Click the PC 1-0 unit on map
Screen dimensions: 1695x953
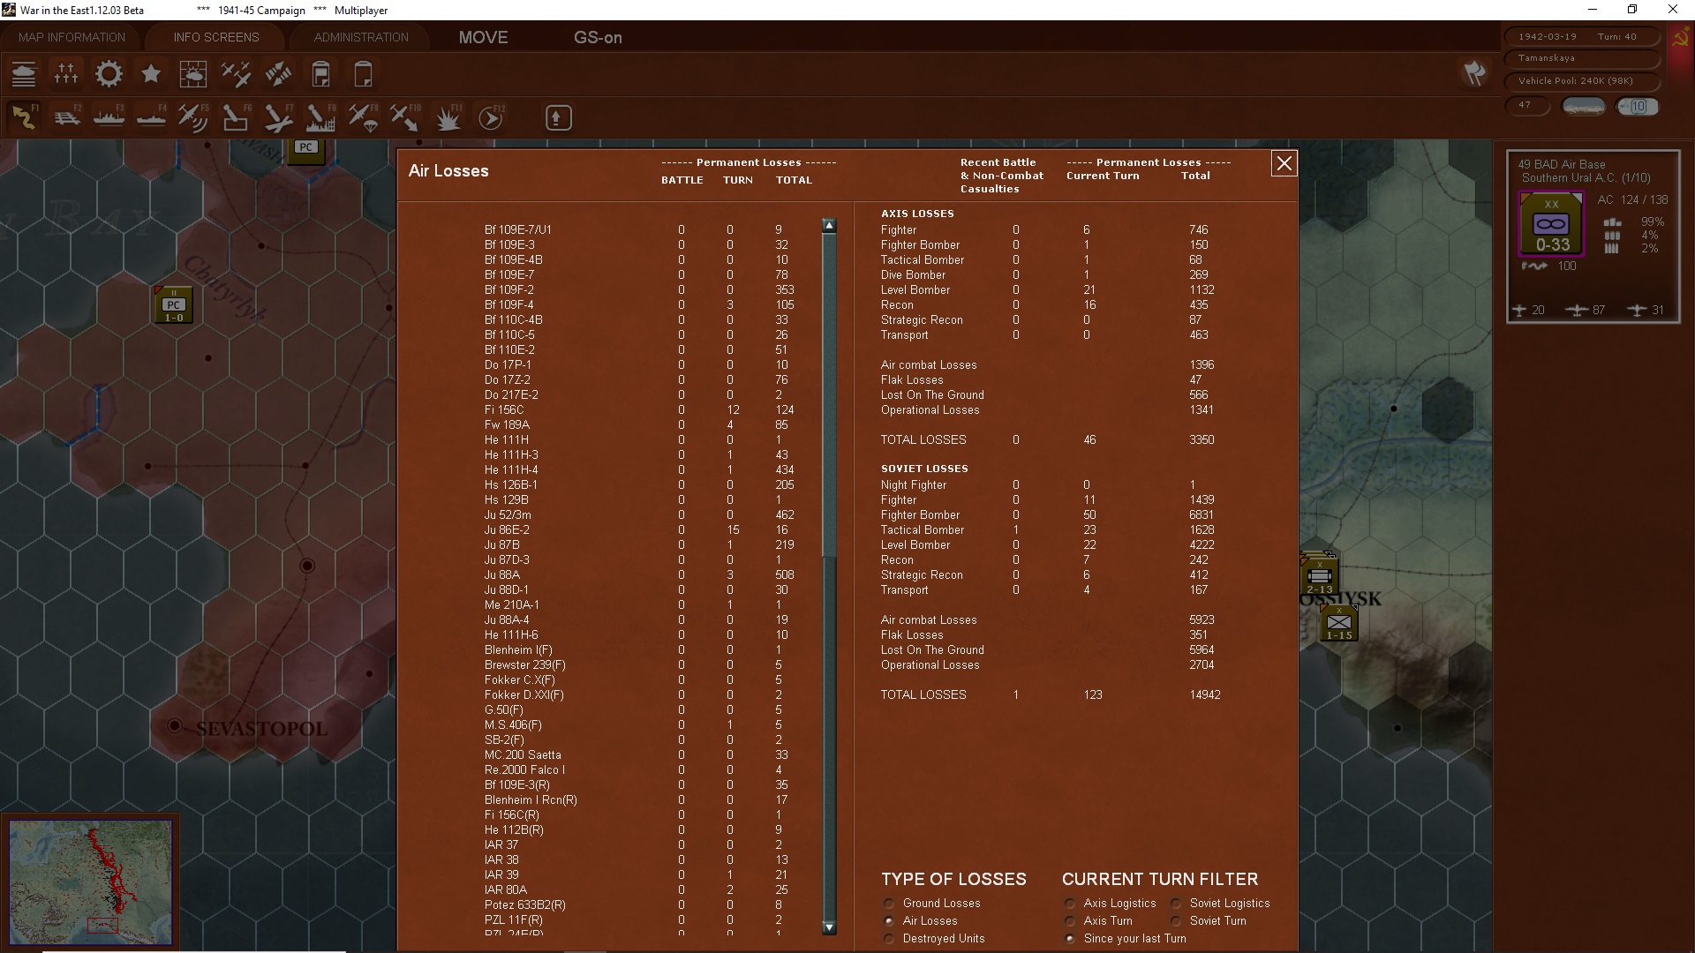[173, 305]
